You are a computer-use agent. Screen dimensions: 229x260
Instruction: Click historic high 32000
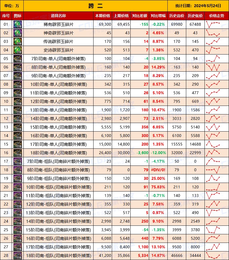(177, 153)
